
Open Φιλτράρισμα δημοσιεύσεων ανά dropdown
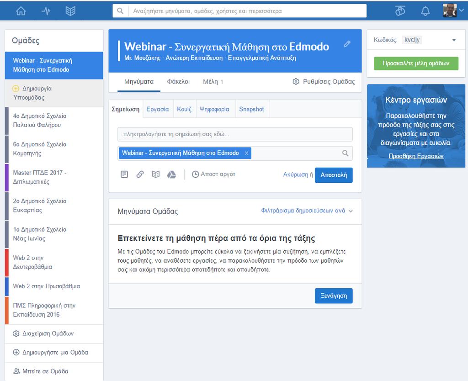(x=307, y=211)
